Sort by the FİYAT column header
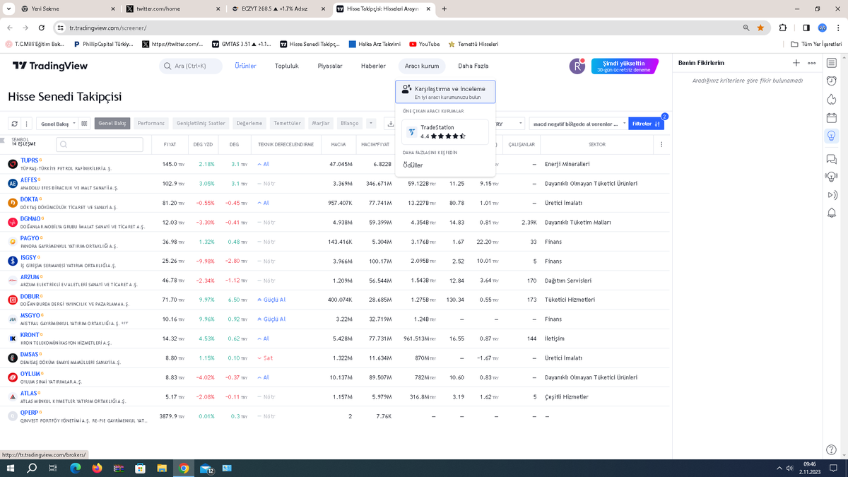Image resolution: width=848 pixels, height=477 pixels. click(x=170, y=144)
